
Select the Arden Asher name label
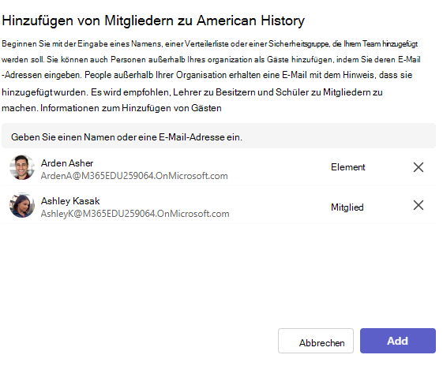(67, 163)
